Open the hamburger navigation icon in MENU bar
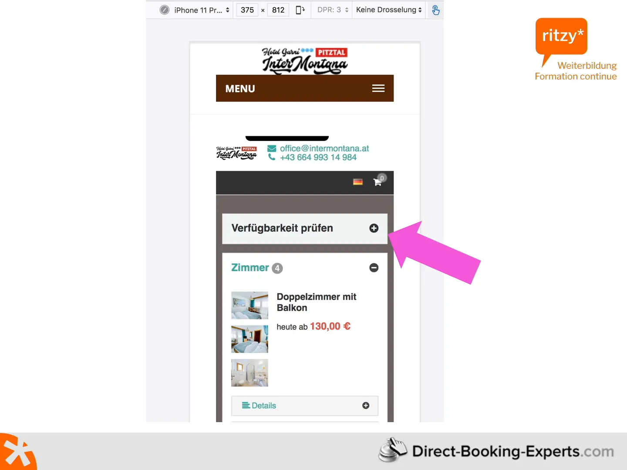This screenshot has width=627, height=470. pyautogui.click(x=378, y=88)
